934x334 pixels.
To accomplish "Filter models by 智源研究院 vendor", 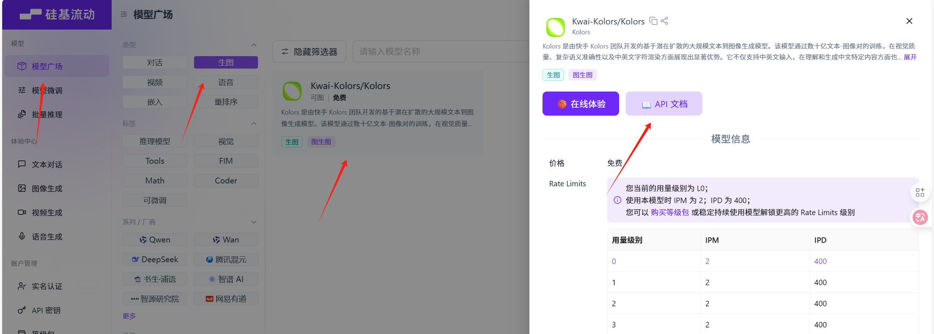I will pos(155,299).
